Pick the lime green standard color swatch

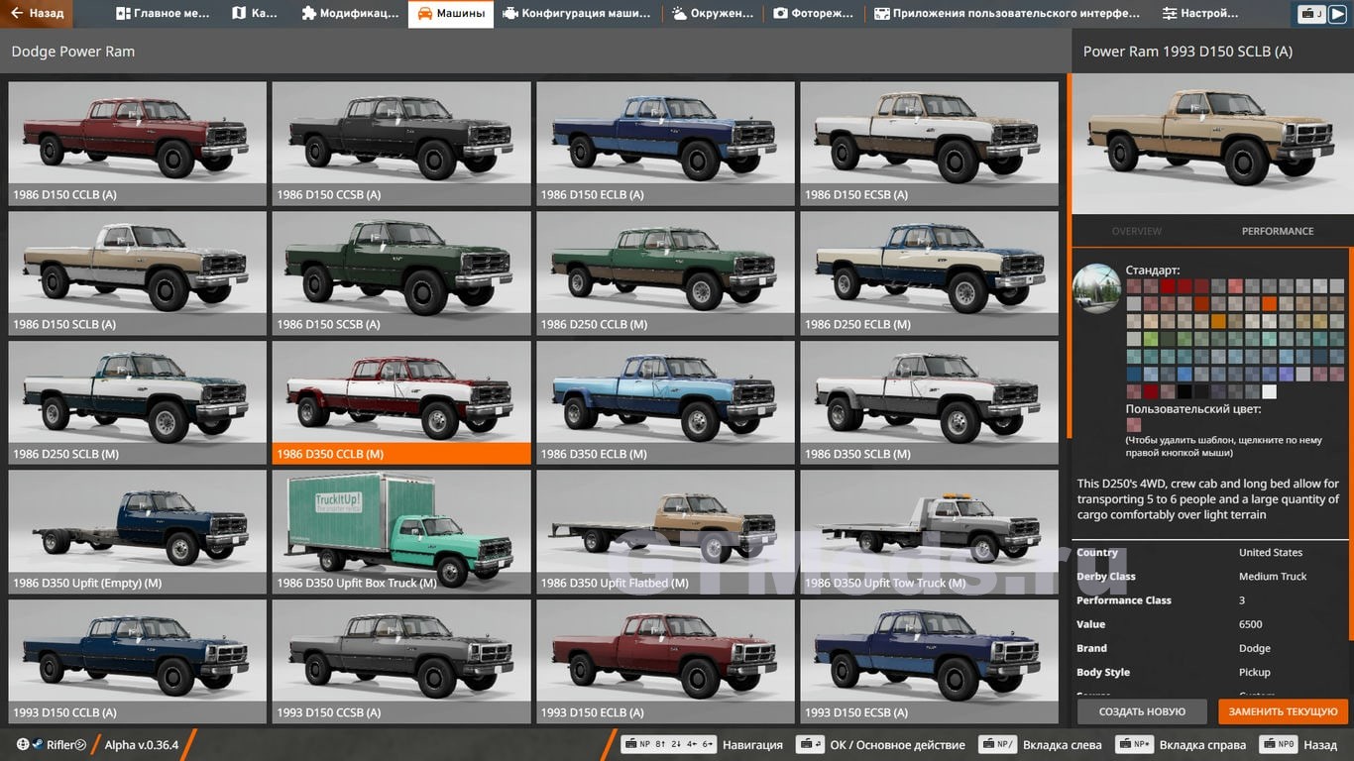1151,339
